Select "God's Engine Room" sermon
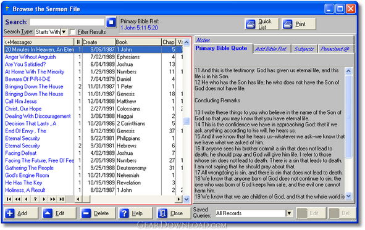365x230 pixels. 27,175
